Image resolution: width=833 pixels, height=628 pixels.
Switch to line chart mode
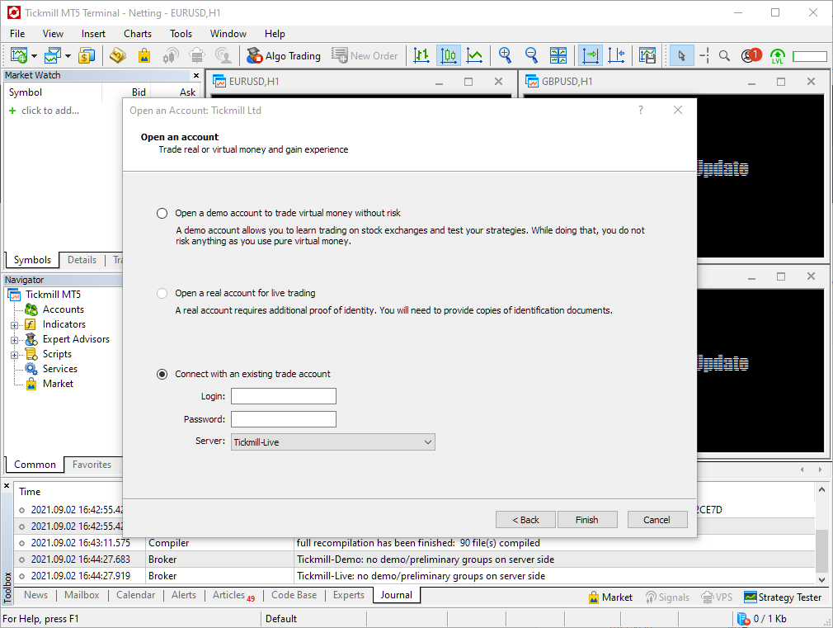(x=474, y=55)
